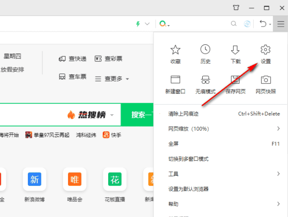288x217 pixels.
Task: Expand the 工具 tools submenu
Action: coord(220,174)
